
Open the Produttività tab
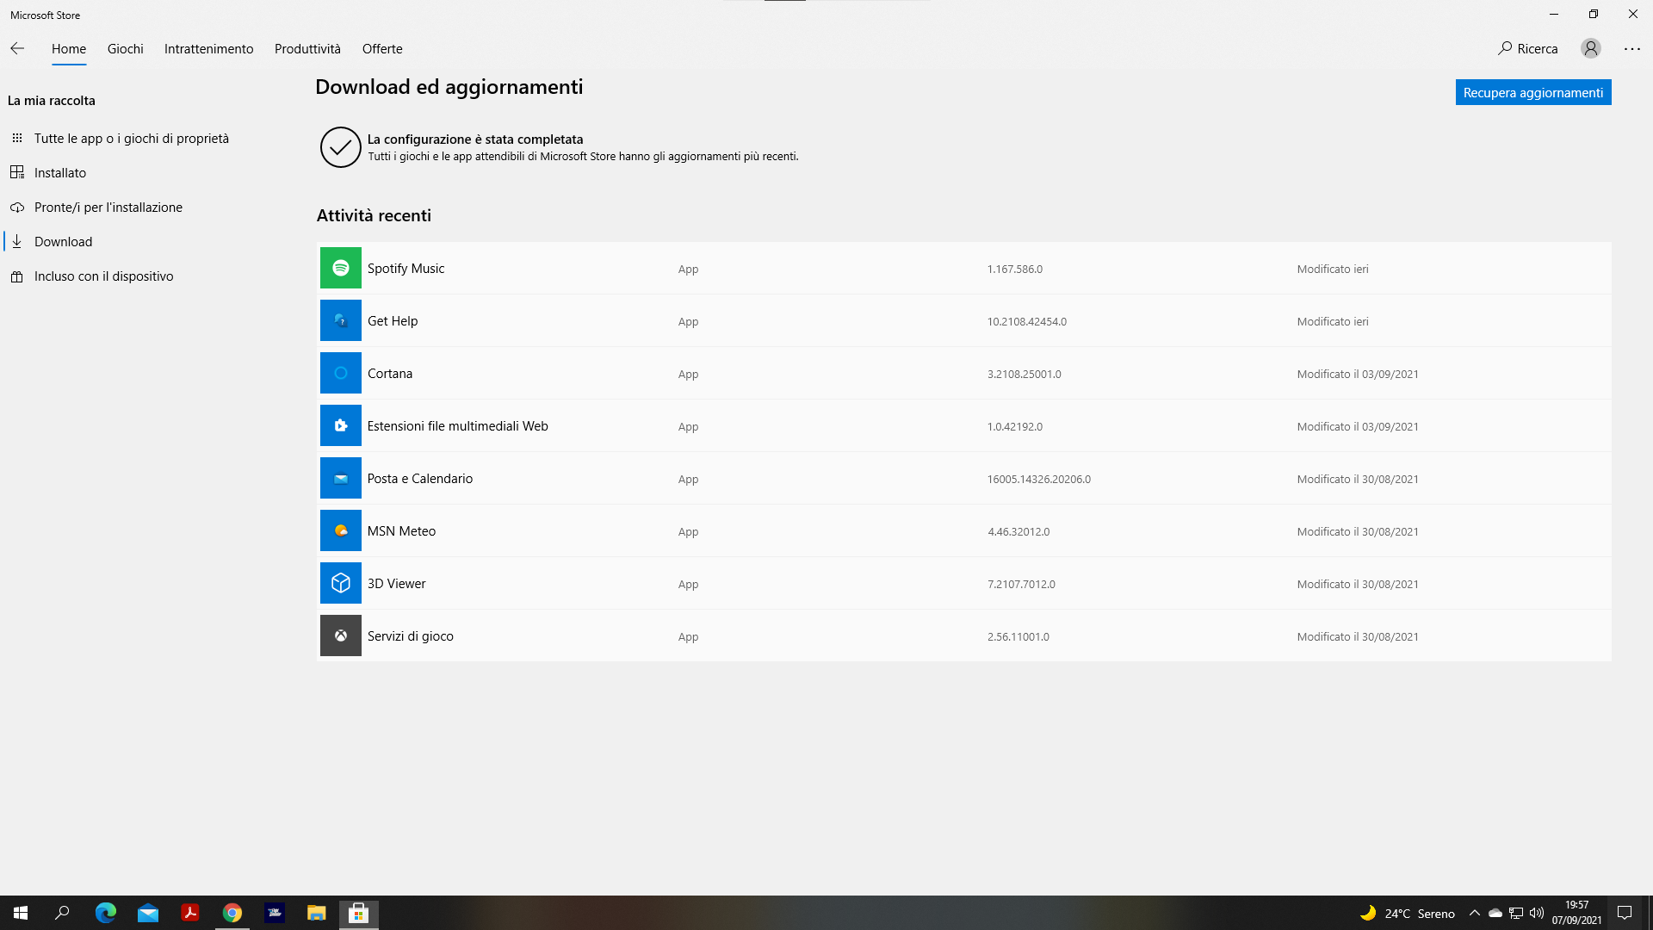coord(307,49)
